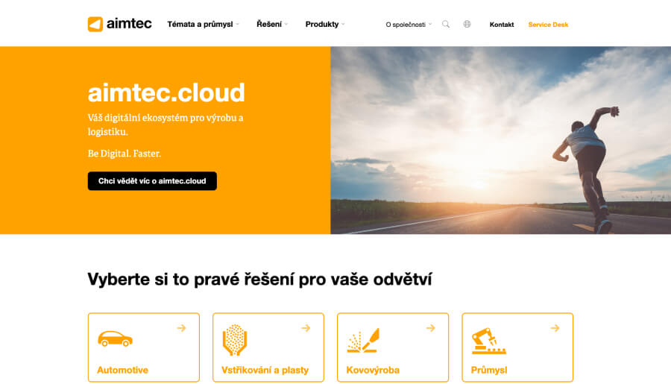The height and width of the screenshot is (384, 671).
Task: Expand the Produkty dropdown menu
Action: tap(324, 25)
